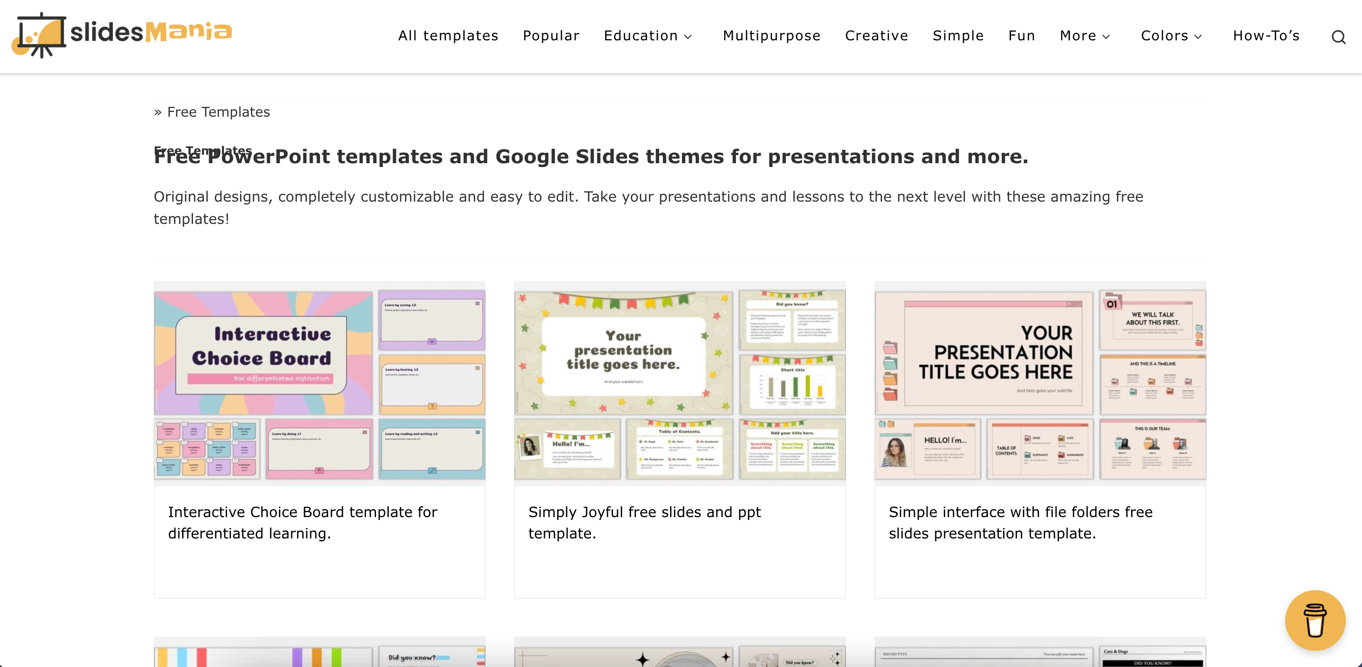This screenshot has width=1362, height=667.
Task: Select the All templates menu item
Action: [448, 36]
